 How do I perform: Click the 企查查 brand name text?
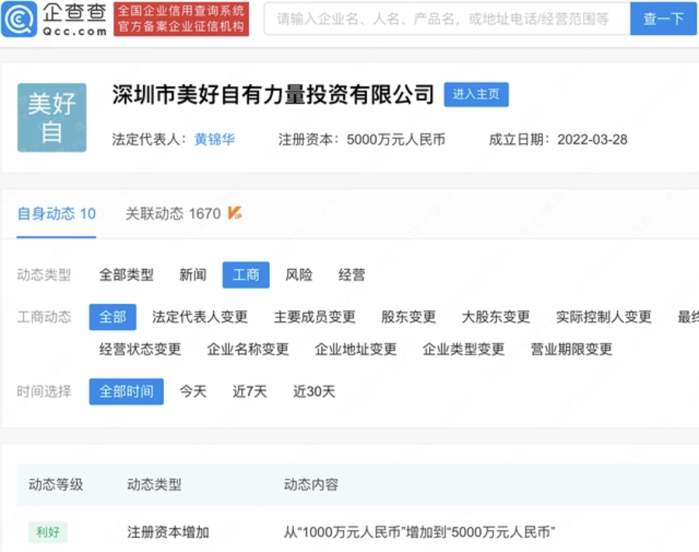pos(74,13)
